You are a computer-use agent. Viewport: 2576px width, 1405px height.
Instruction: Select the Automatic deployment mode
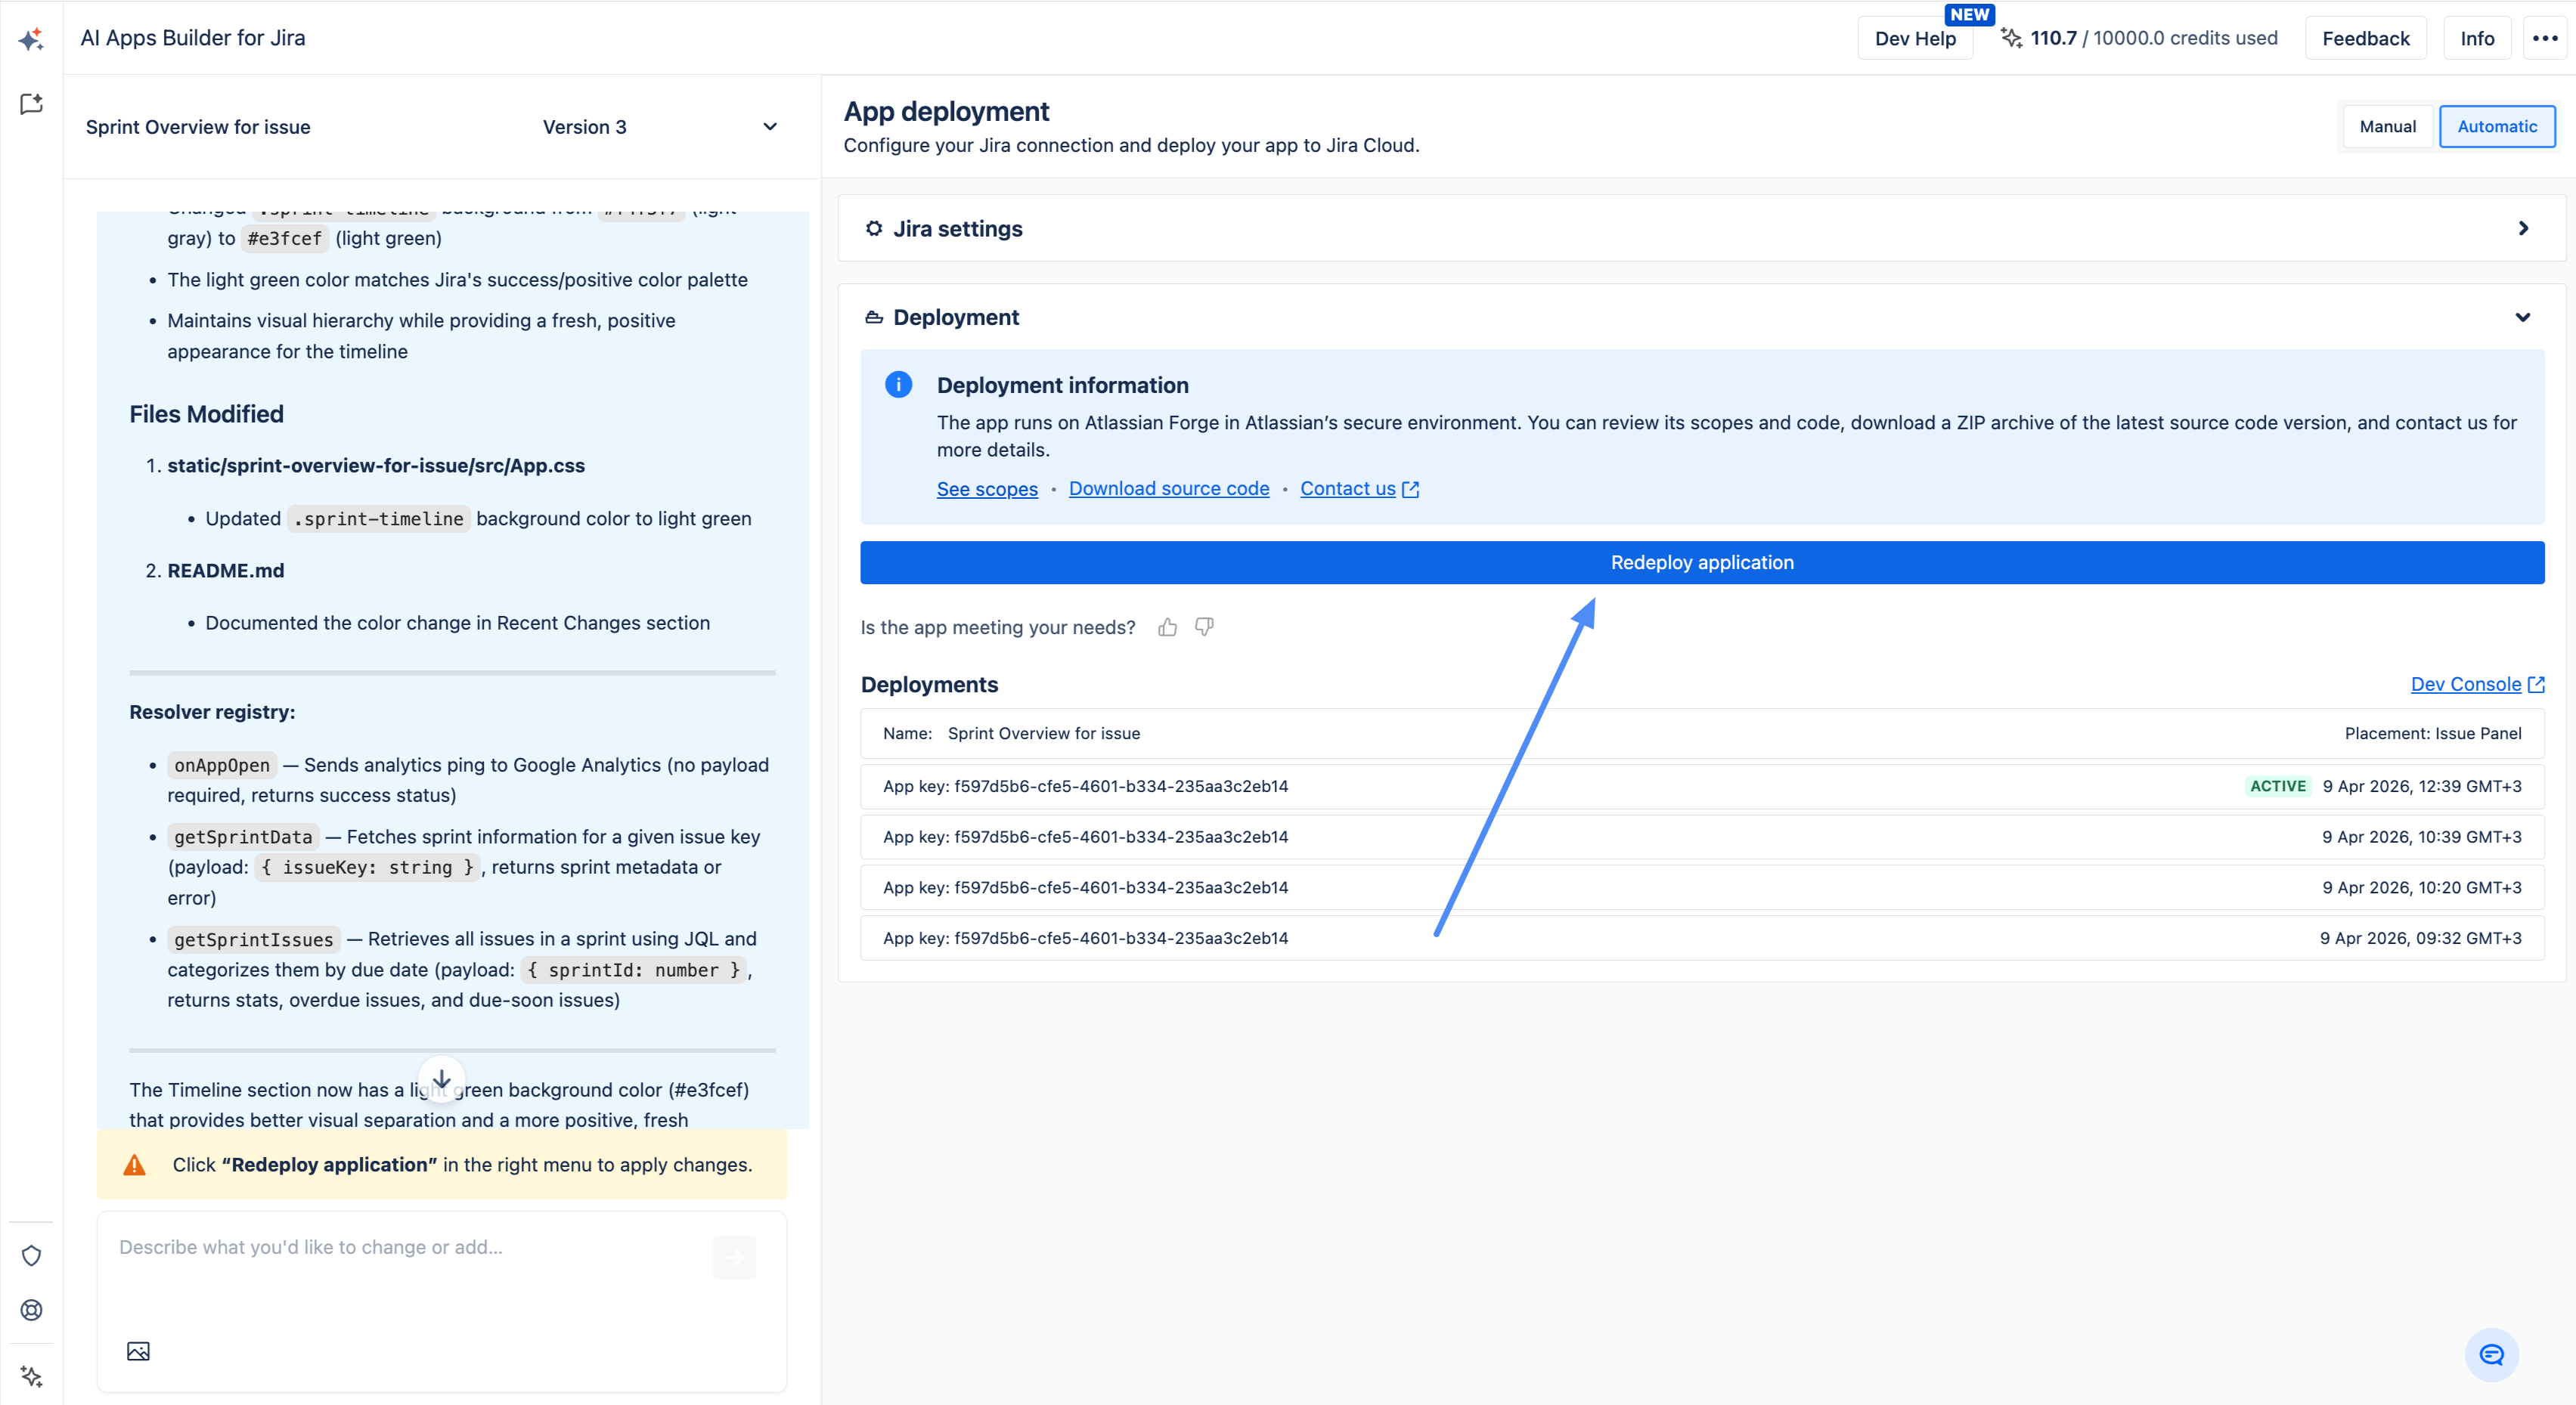pos(2497,126)
